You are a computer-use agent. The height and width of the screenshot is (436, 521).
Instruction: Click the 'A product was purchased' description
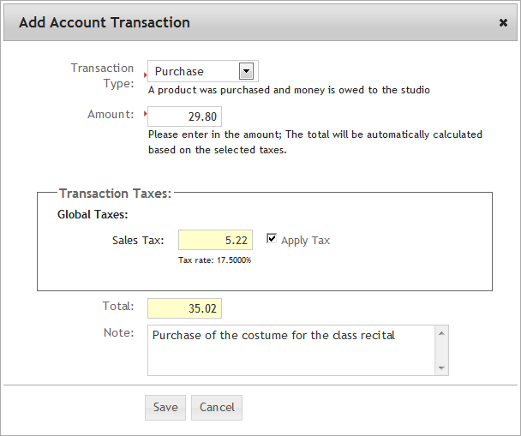coord(289,90)
